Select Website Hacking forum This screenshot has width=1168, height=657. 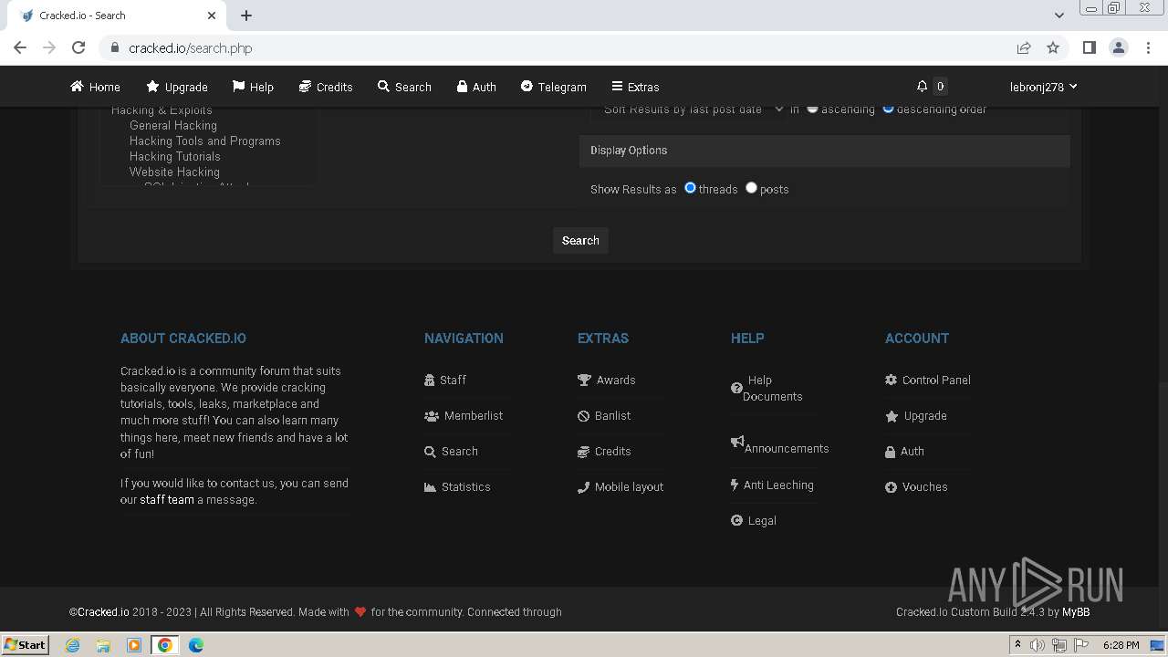pyautogui.click(x=174, y=172)
